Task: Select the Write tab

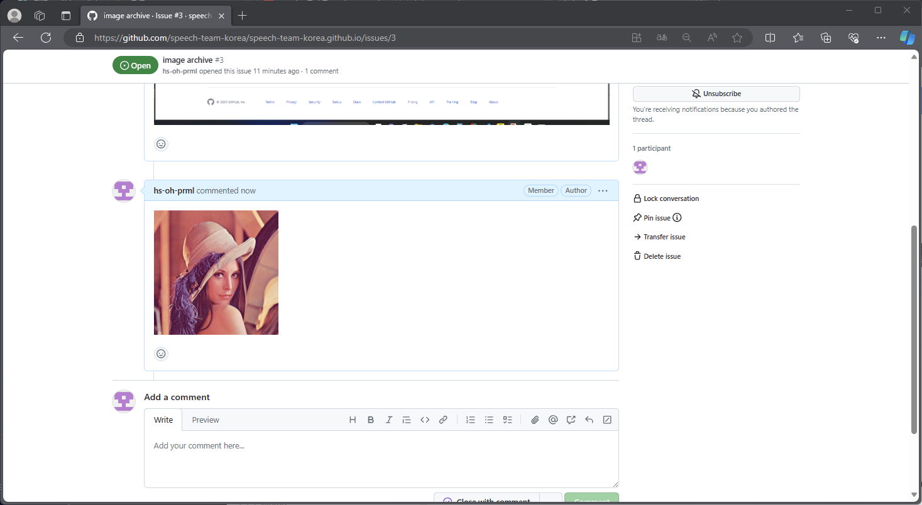Action: coord(163,420)
